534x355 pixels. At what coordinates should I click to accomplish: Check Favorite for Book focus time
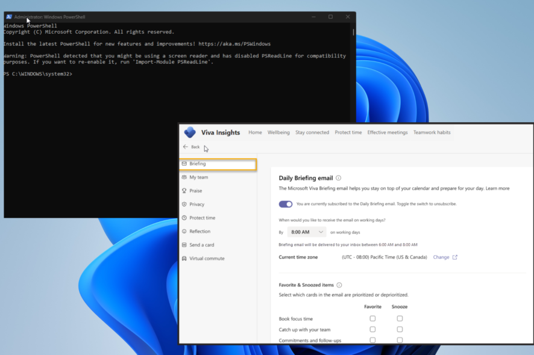pyautogui.click(x=372, y=319)
